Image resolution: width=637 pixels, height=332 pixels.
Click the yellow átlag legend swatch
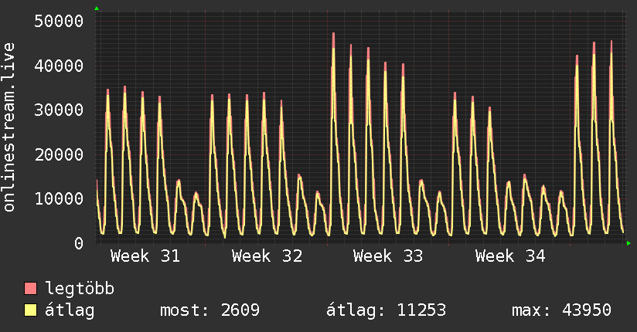coord(30,310)
